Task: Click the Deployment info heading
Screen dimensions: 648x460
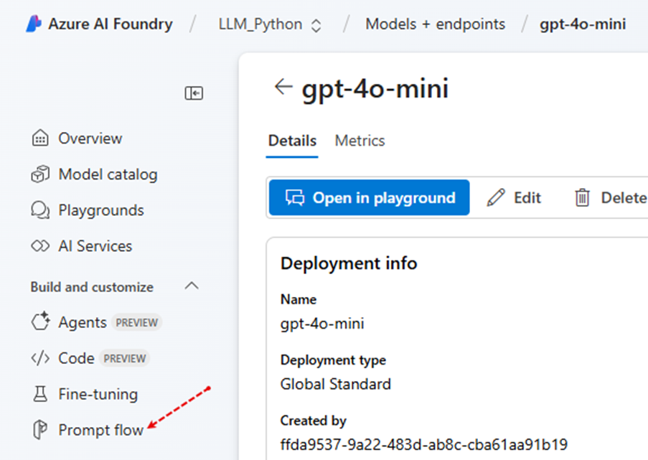Action: pos(349,263)
